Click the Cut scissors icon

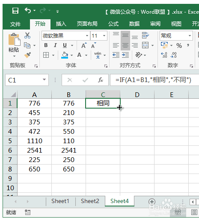point(27,35)
